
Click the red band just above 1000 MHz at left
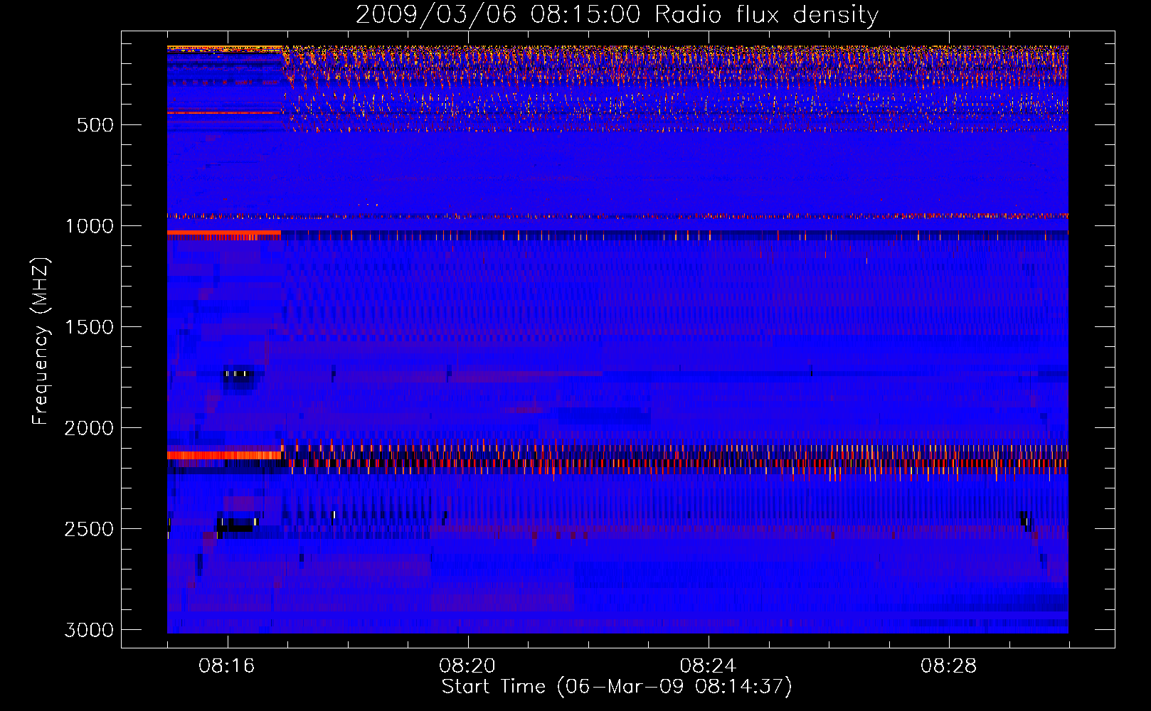pyautogui.click(x=224, y=233)
